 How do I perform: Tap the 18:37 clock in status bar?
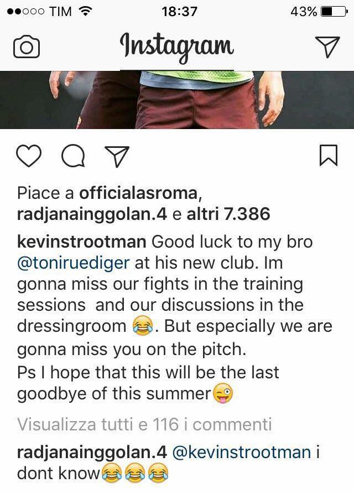(x=180, y=12)
